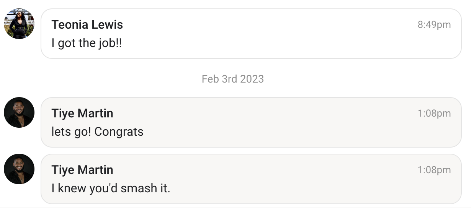The width and height of the screenshot is (471, 208).
Task: Click Tiye Martin's name above 'lets go! Congrats'
Action: pos(82,114)
